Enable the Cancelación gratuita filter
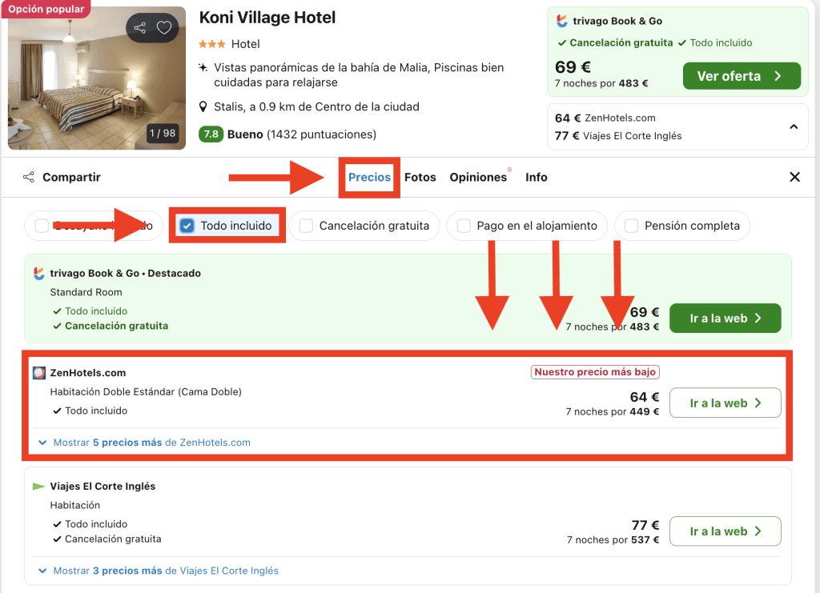The width and height of the screenshot is (820, 593). tap(306, 226)
